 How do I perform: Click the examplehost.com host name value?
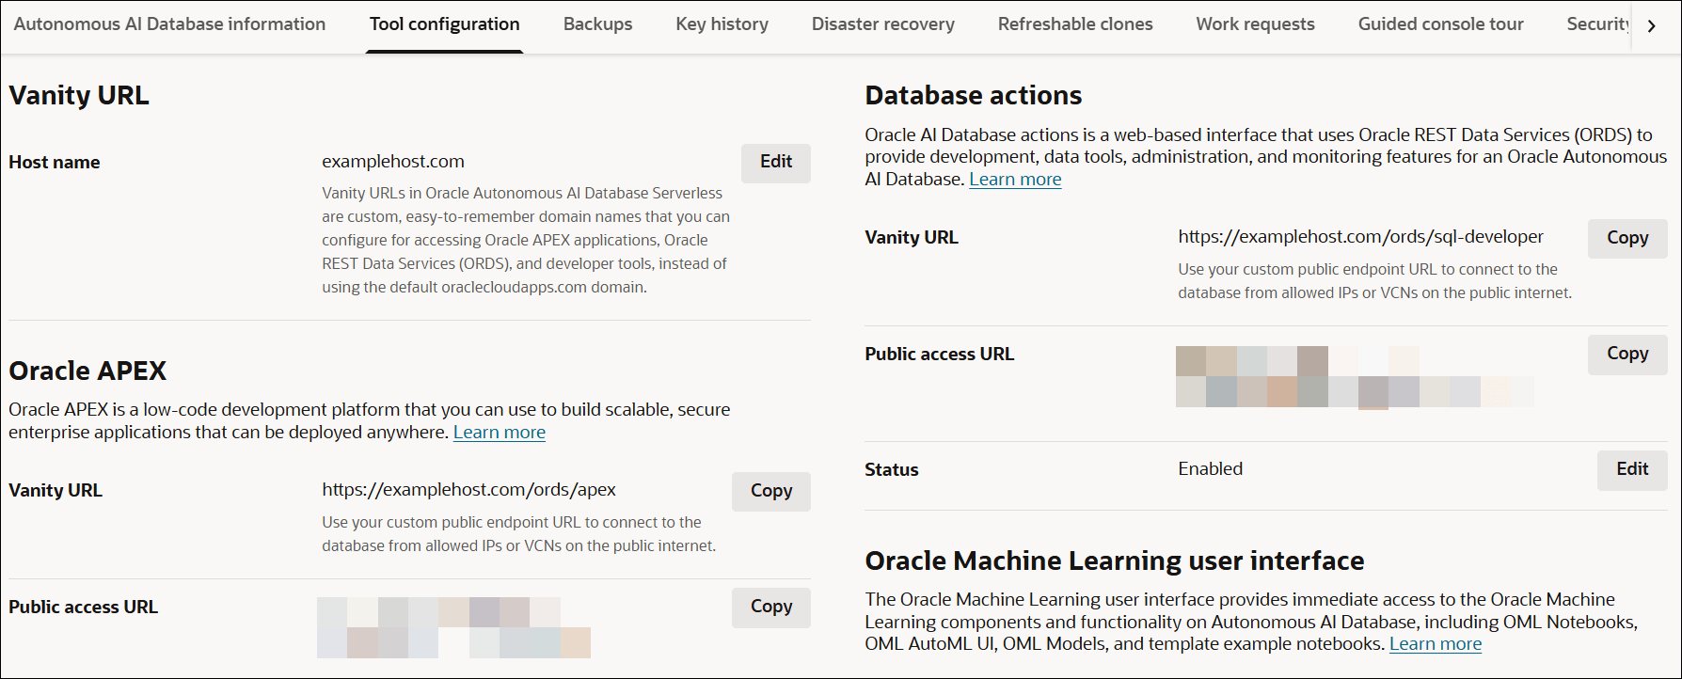click(393, 162)
